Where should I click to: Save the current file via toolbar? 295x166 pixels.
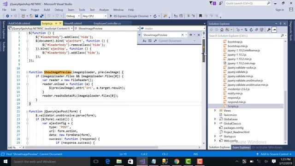coord(36,16)
